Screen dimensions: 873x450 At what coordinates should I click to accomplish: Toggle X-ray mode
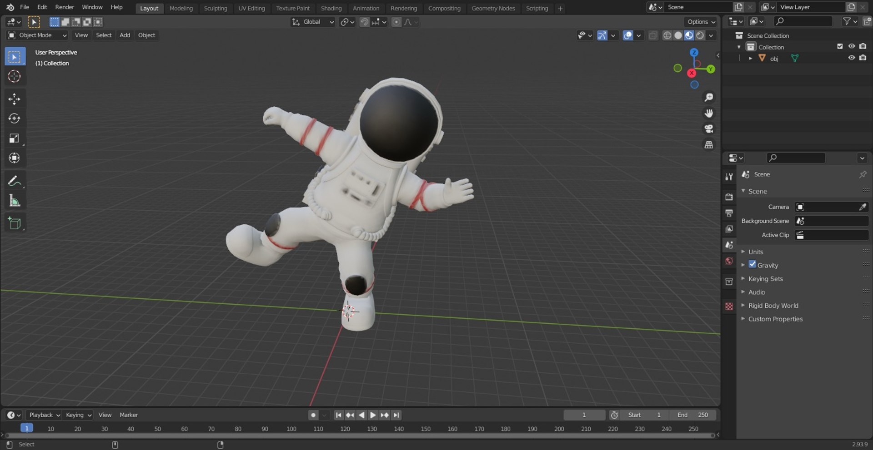click(x=653, y=35)
